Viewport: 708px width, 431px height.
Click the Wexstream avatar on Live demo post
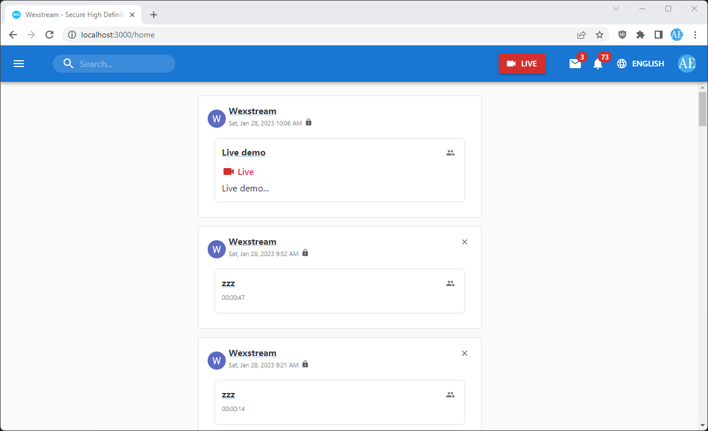point(217,119)
